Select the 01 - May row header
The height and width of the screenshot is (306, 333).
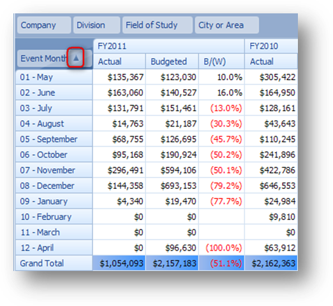[x=54, y=77]
